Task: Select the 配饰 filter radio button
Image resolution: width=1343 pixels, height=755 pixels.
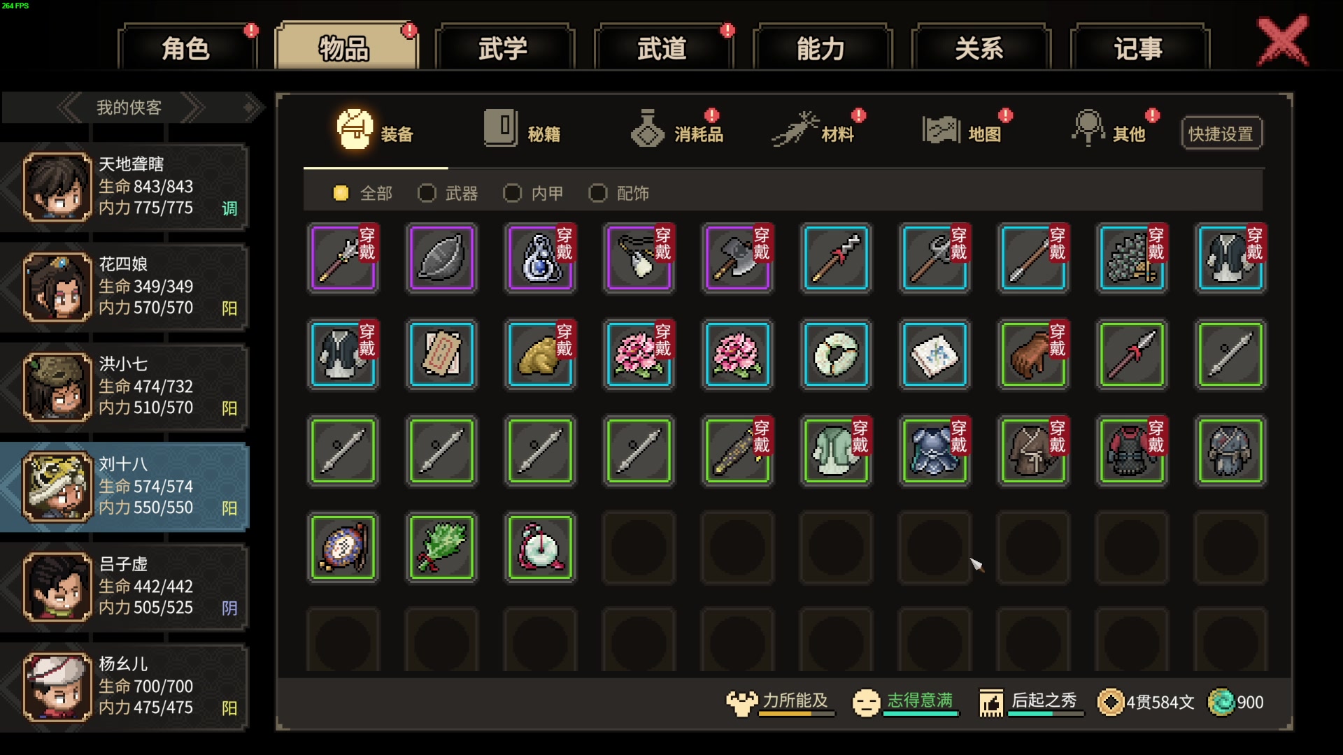Action: [x=619, y=193]
